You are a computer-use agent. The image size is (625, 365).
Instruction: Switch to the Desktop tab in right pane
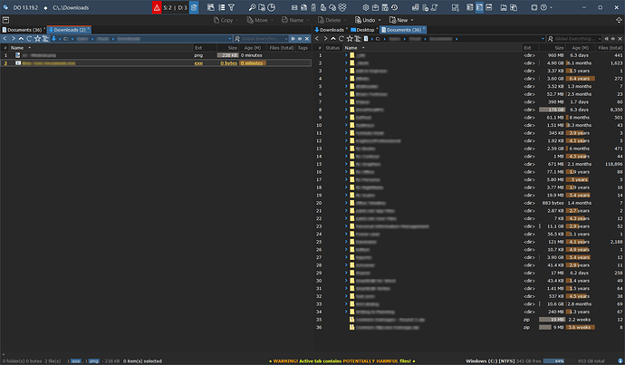(362, 30)
